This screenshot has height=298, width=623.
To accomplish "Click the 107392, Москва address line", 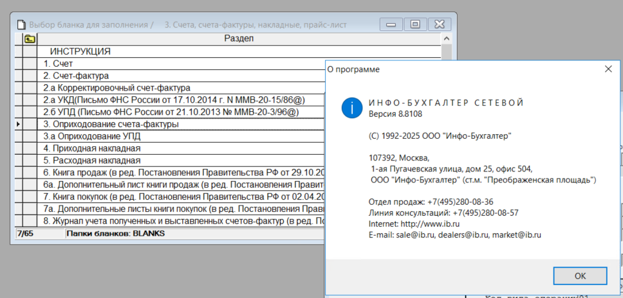I will coord(399,158).
